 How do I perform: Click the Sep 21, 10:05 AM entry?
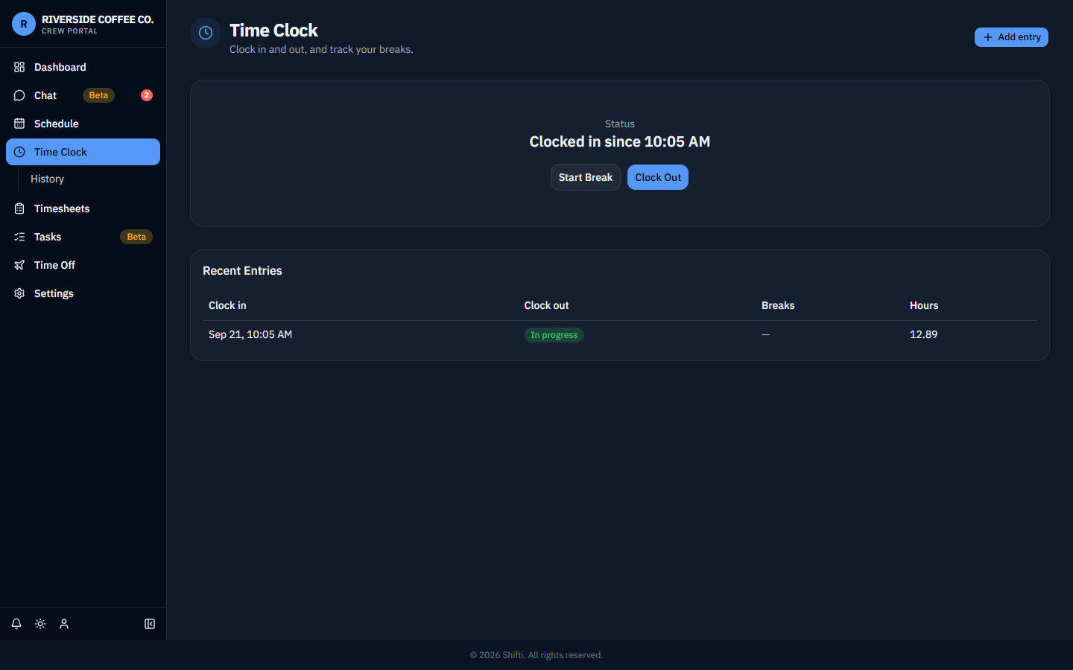coord(250,334)
